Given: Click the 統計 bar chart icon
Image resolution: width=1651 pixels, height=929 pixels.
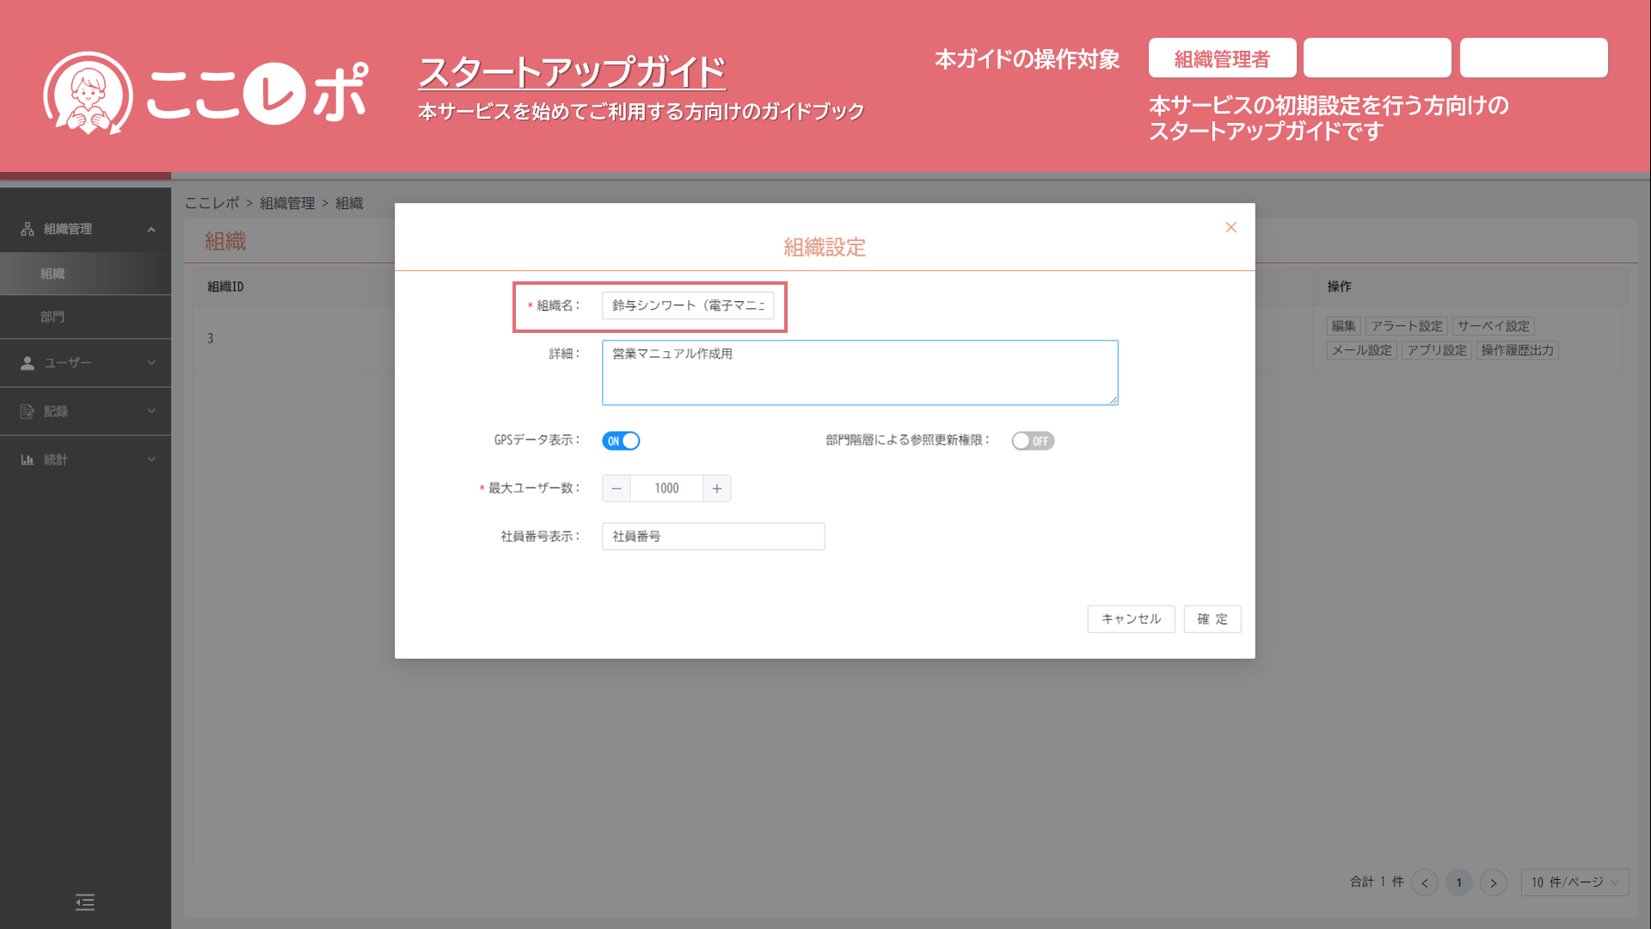Looking at the screenshot, I should coord(28,459).
